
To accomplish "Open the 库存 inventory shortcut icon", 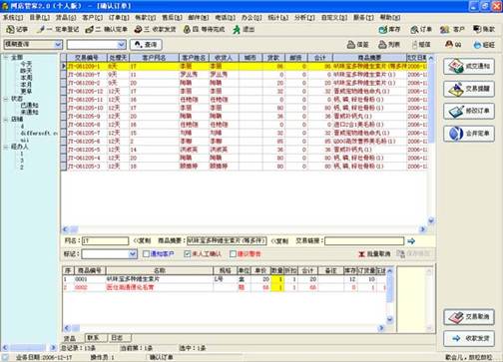I will click(383, 30).
